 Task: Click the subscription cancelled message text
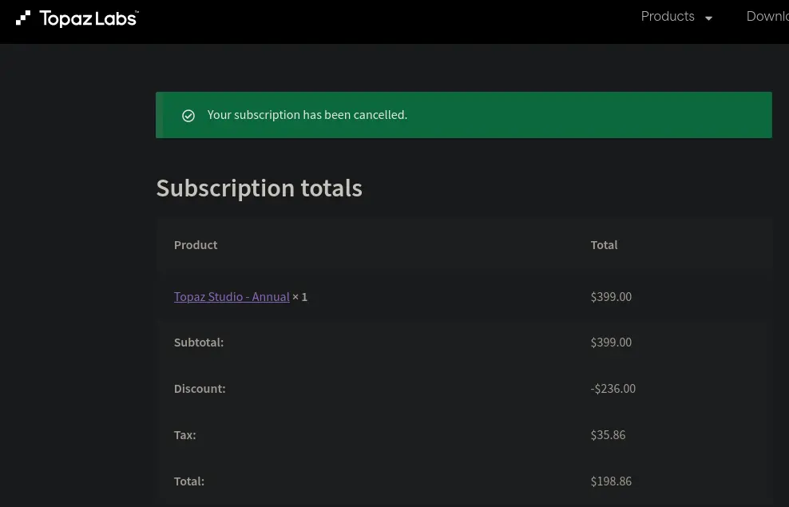tap(307, 115)
